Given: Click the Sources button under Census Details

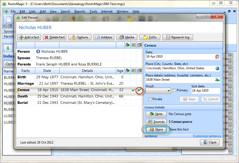Looking at the screenshot, I should click(x=156, y=122).
